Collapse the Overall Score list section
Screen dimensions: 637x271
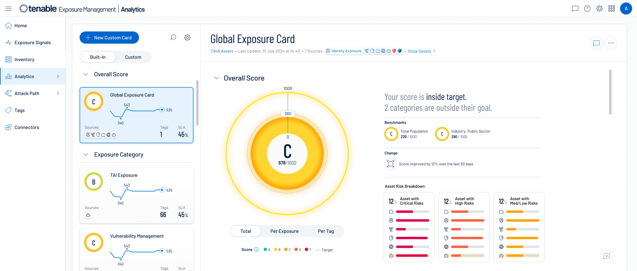point(86,74)
